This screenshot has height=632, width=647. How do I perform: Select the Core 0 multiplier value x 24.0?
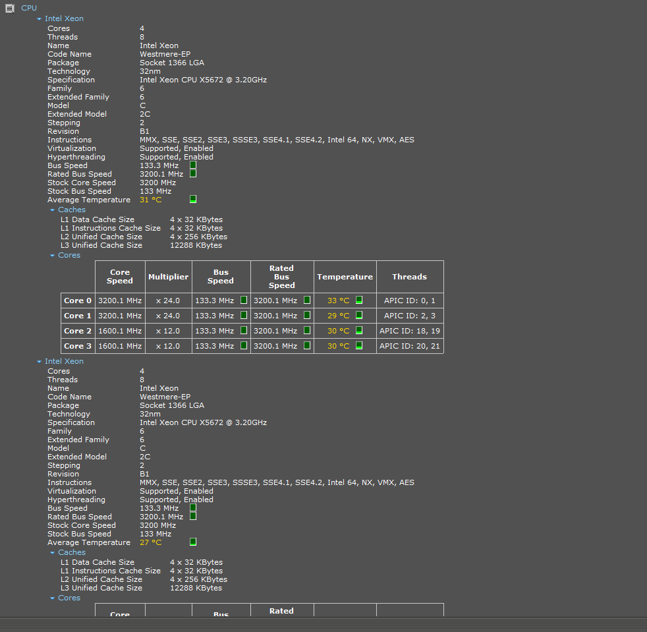168,301
